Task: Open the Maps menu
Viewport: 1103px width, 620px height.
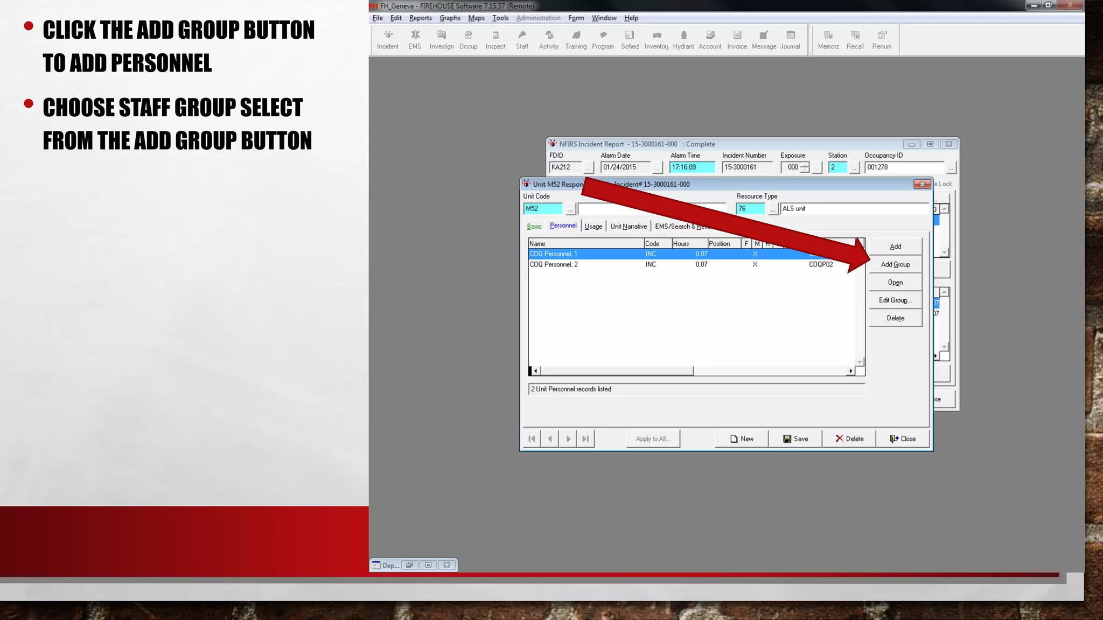Action: pyautogui.click(x=476, y=18)
